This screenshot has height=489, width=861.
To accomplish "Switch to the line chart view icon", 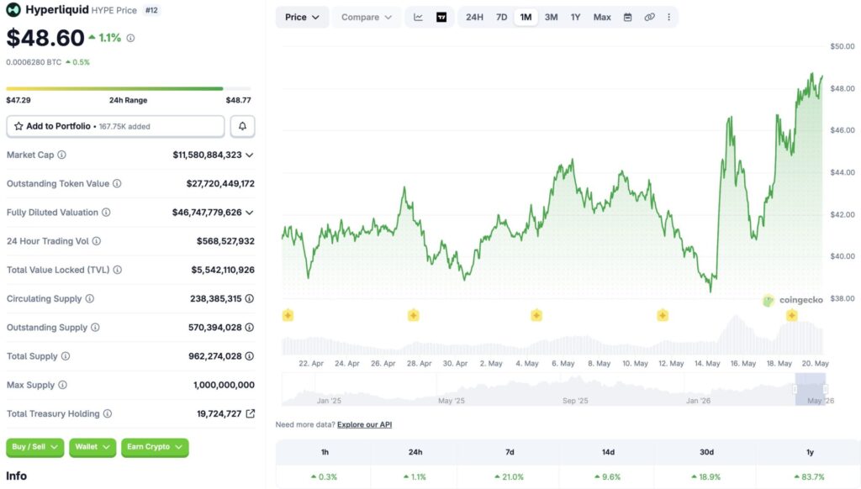I will pyautogui.click(x=419, y=17).
